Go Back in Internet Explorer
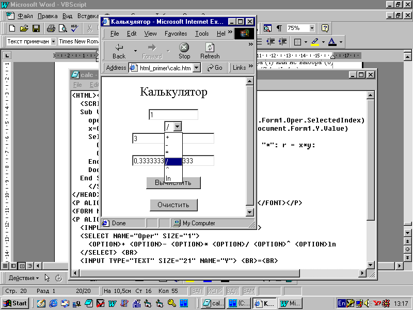Viewport: 413px width, 310px height. pos(119,51)
